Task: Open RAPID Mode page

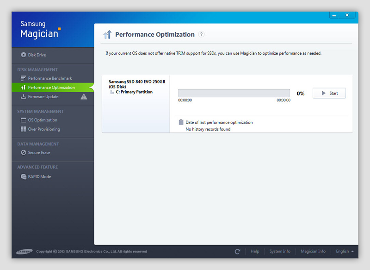Action: click(x=39, y=177)
